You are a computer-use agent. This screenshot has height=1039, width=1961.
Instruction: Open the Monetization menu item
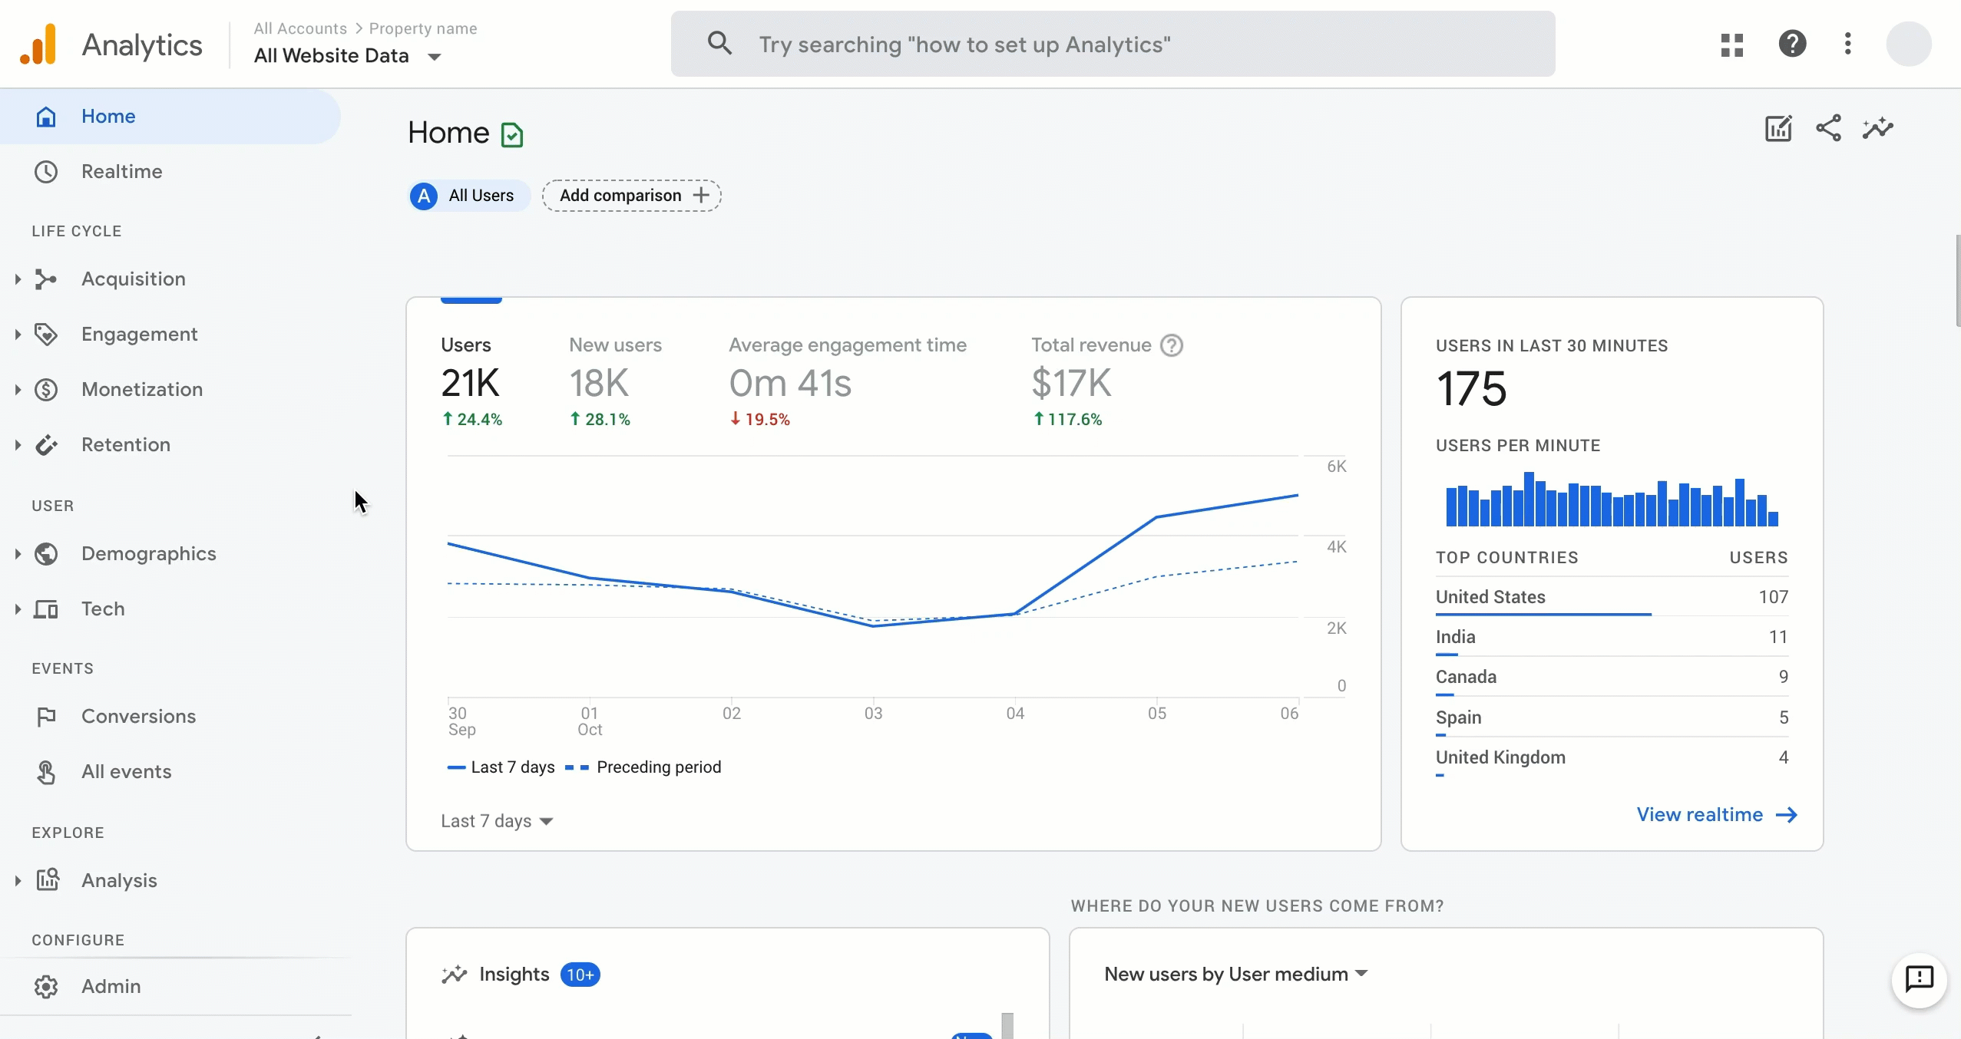tap(141, 388)
